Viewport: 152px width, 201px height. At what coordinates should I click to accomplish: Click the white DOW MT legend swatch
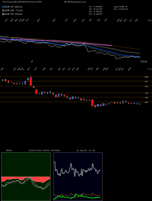click(3, 10)
